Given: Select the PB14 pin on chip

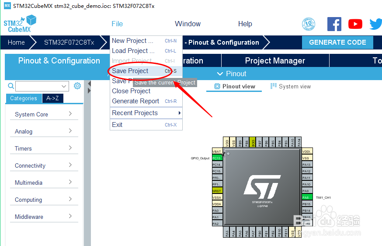Looking at the screenshot, I should (307, 211).
